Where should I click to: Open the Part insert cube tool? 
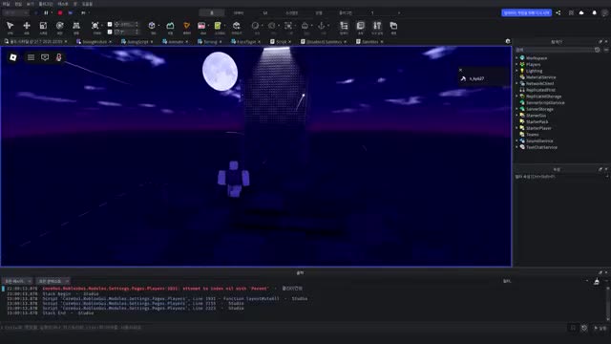click(x=152, y=26)
